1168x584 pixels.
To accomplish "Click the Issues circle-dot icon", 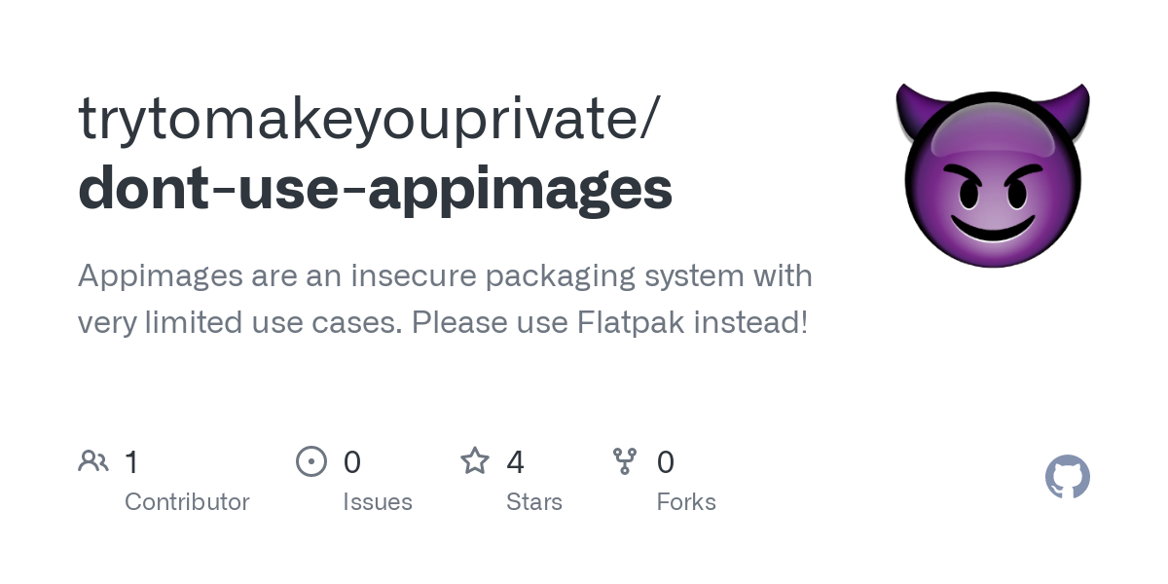I will click(311, 461).
